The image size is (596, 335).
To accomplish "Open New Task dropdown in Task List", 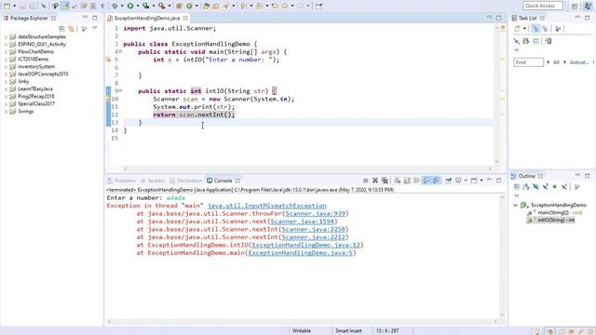I will [524, 29].
